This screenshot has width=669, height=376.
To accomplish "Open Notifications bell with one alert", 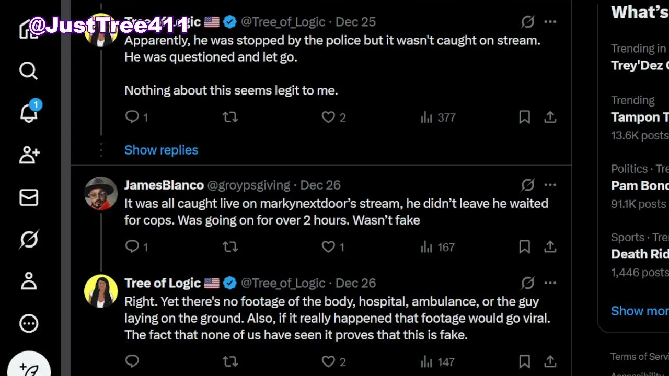I will pyautogui.click(x=29, y=112).
